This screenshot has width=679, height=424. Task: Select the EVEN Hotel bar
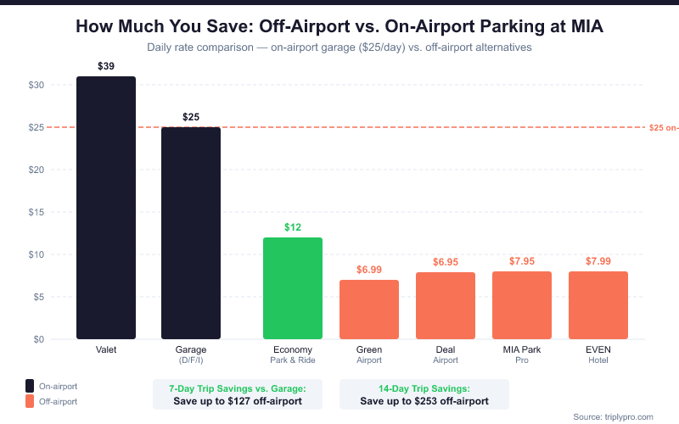[x=598, y=305]
